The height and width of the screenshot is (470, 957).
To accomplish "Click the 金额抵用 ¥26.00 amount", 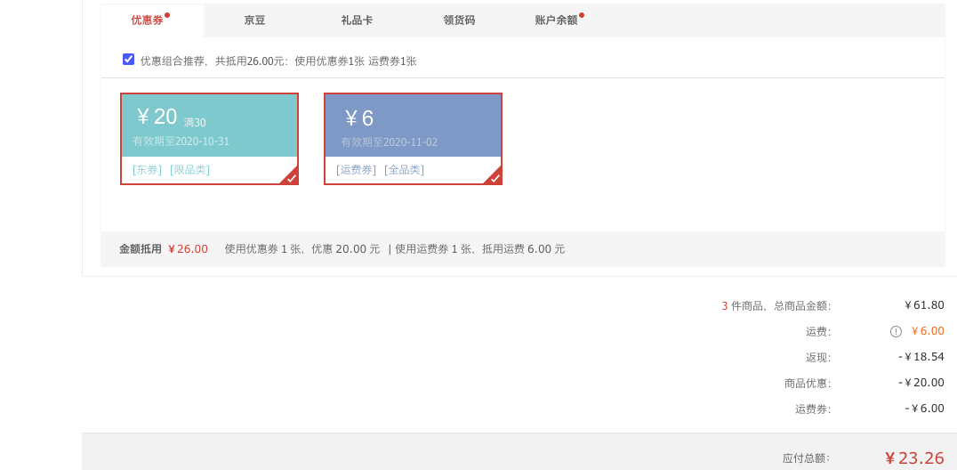I will [x=188, y=248].
